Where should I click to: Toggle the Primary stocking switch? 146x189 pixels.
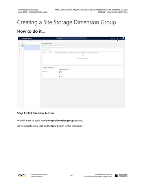(x=60, y=76)
